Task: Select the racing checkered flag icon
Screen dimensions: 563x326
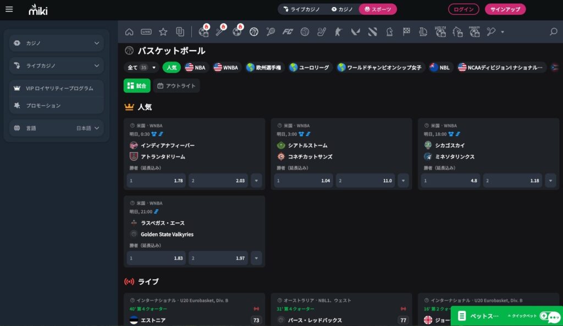Action: 406,32
